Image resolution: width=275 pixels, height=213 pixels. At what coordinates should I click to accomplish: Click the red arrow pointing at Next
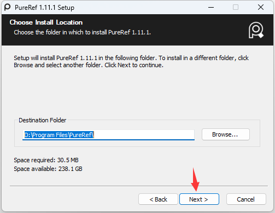[x=195, y=180]
